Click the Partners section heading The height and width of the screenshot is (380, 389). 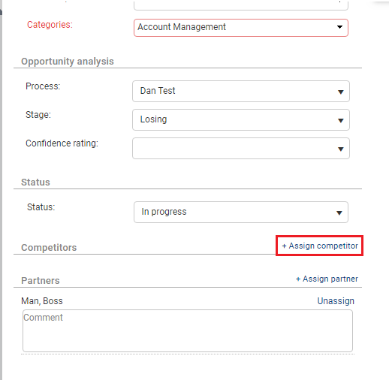pos(41,281)
